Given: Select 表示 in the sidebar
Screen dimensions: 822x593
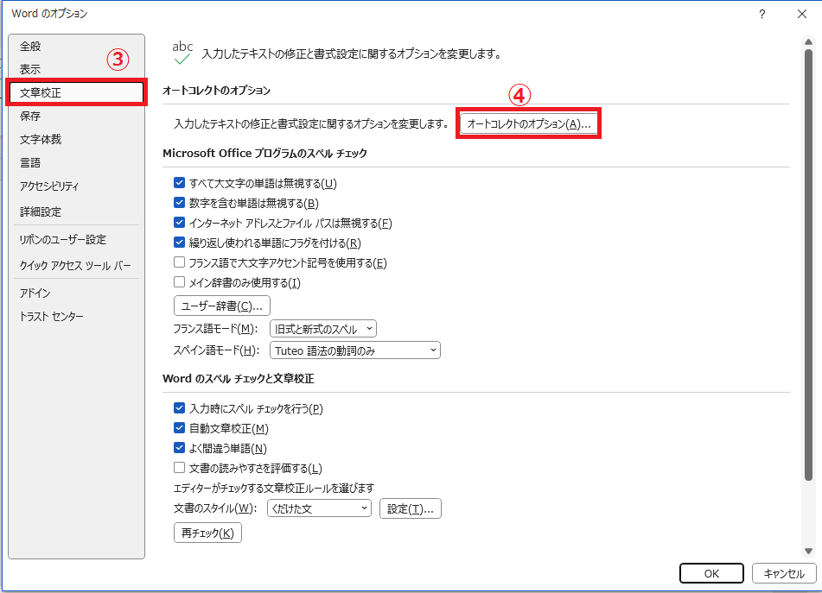Looking at the screenshot, I should 77,69.
